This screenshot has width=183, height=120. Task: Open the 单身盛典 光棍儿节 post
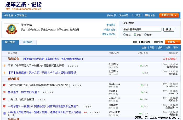[42, 73]
